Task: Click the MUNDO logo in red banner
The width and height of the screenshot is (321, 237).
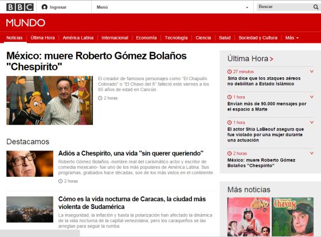Action: pyautogui.click(x=26, y=23)
